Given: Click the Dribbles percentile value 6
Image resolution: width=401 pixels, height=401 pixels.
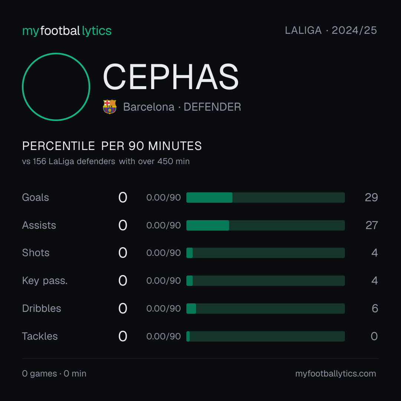Looking at the screenshot, I should 375,309.
